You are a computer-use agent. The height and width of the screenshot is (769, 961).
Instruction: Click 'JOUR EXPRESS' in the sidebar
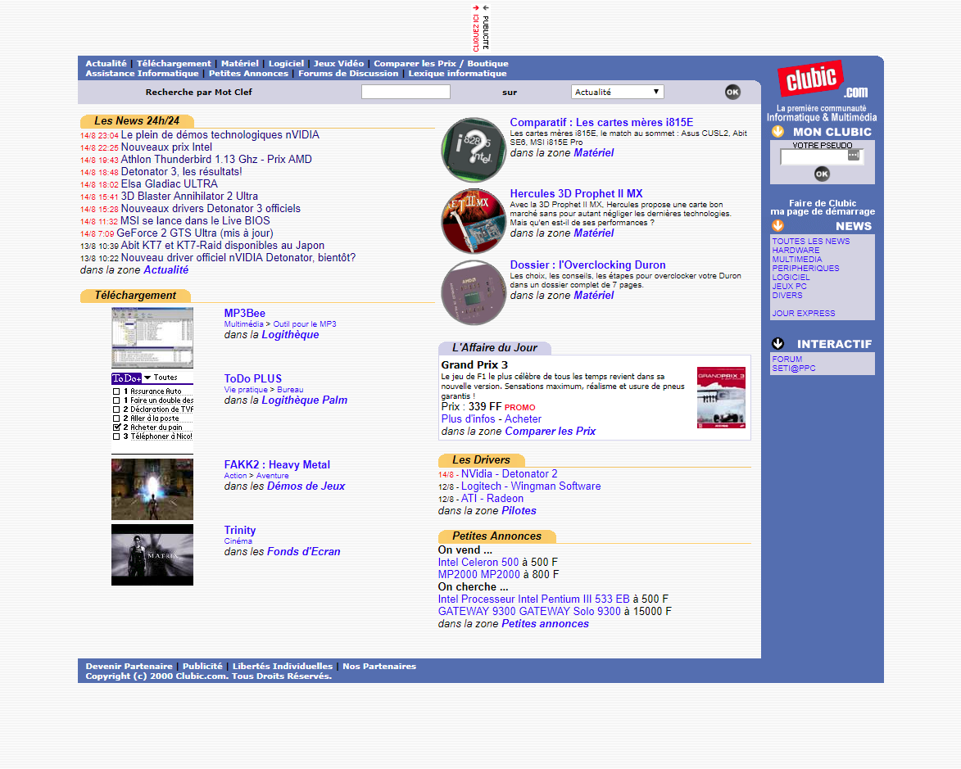pyautogui.click(x=804, y=313)
